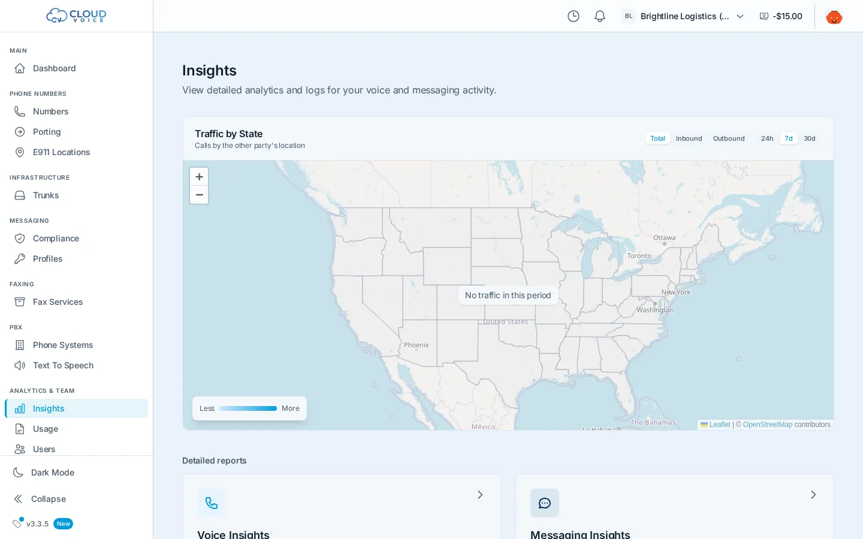The width and height of the screenshot is (863, 539).
Task: Open Text To Speech
Action: point(76,365)
